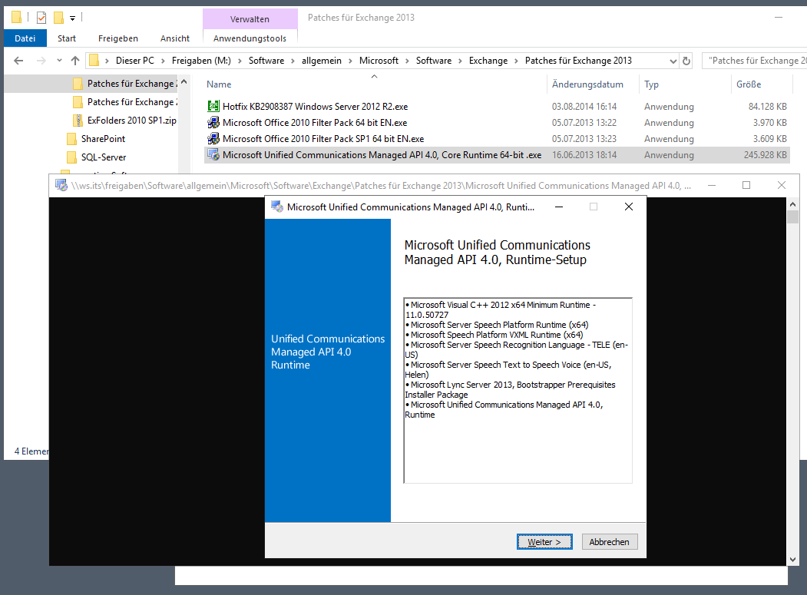Click the search box for Patches für Exchange

click(x=755, y=61)
